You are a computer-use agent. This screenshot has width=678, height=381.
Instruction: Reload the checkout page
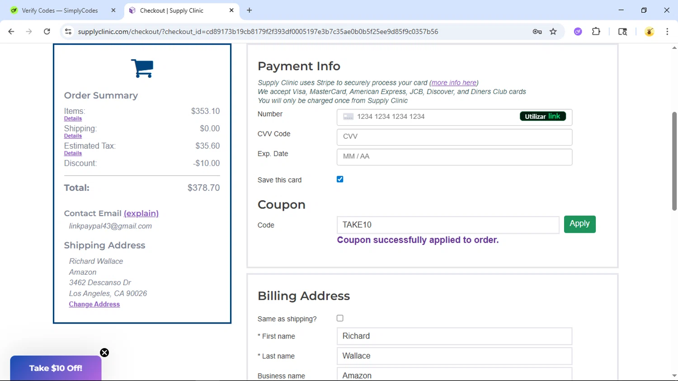(47, 32)
